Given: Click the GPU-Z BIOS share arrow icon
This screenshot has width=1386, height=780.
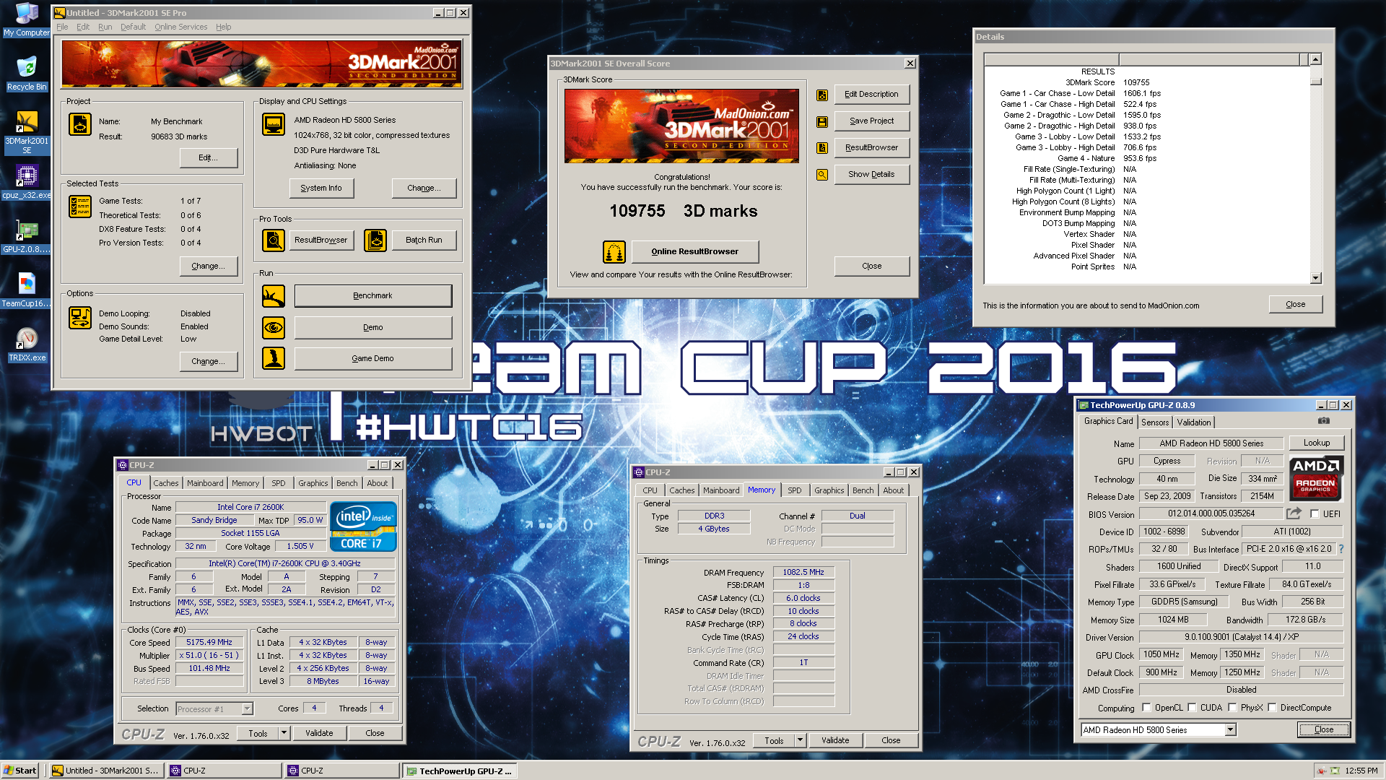Looking at the screenshot, I should pyautogui.click(x=1294, y=513).
